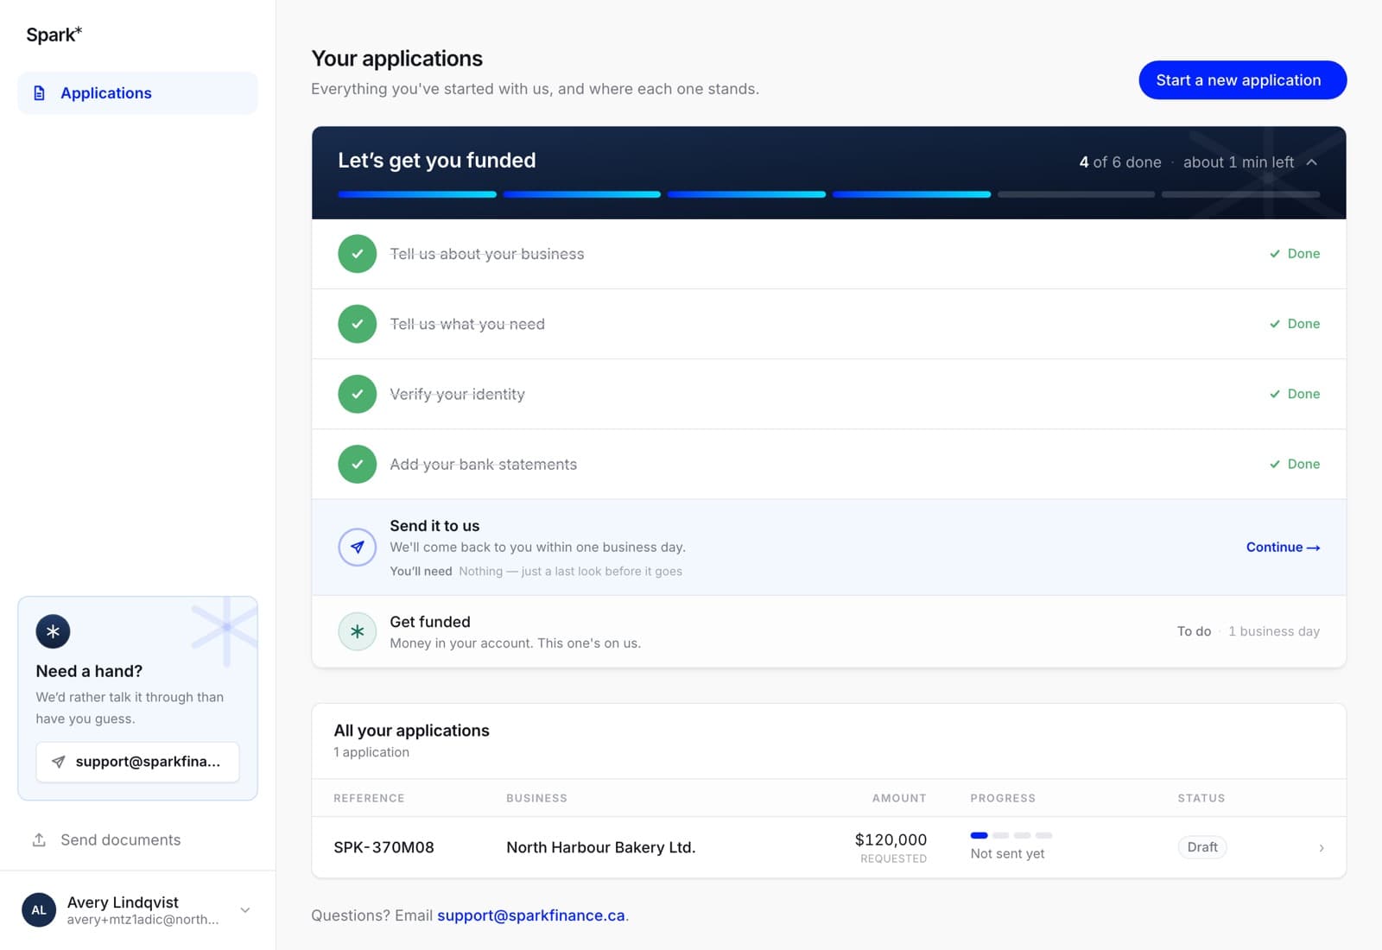Click the Draft status badge
Viewport: 1382px width, 950px height.
[1202, 847]
